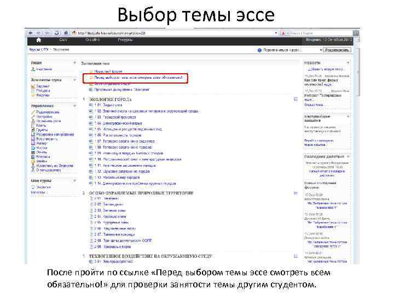This screenshot has height=295, width=394.
Task: Open the Новостной форум link
Action: 108,72
